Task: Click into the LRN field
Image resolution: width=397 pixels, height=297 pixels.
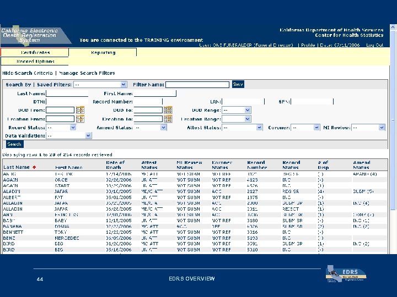Action: 243,102
